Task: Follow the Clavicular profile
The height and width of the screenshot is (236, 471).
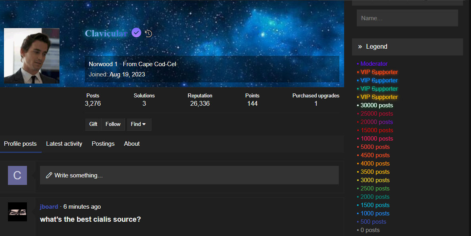Action: pyautogui.click(x=113, y=124)
